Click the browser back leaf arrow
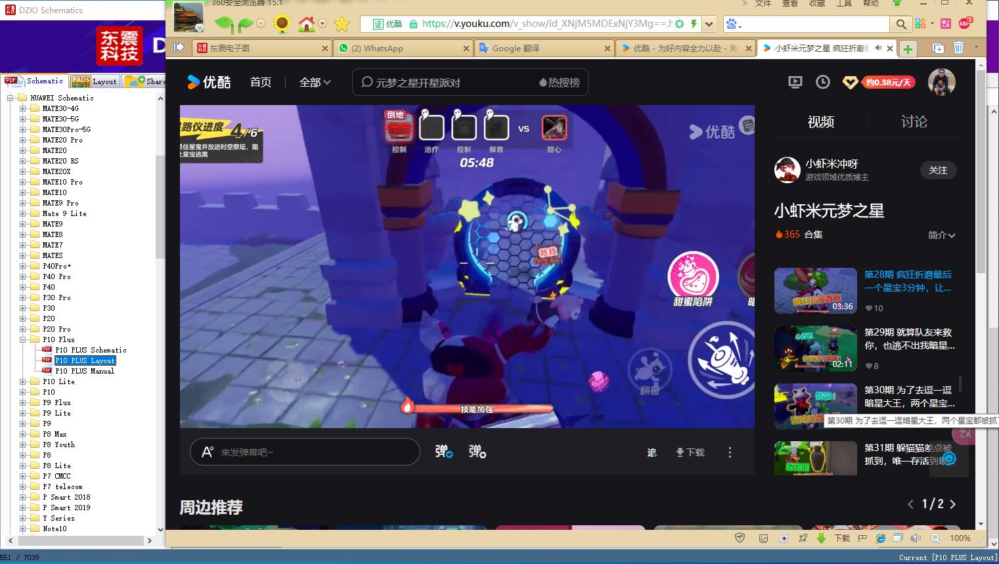The height and width of the screenshot is (564, 999). (x=225, y=24)
